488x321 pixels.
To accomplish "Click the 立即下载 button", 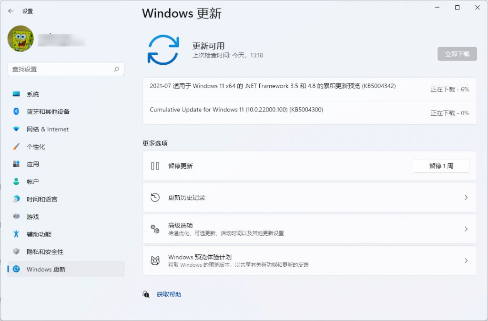I will click(457, 54).
